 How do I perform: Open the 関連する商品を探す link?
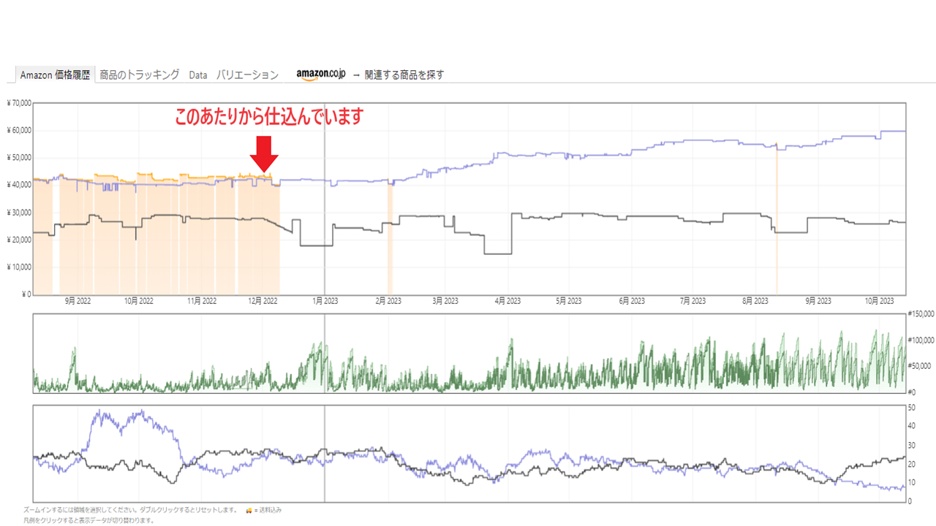click(x=404, y=75)
